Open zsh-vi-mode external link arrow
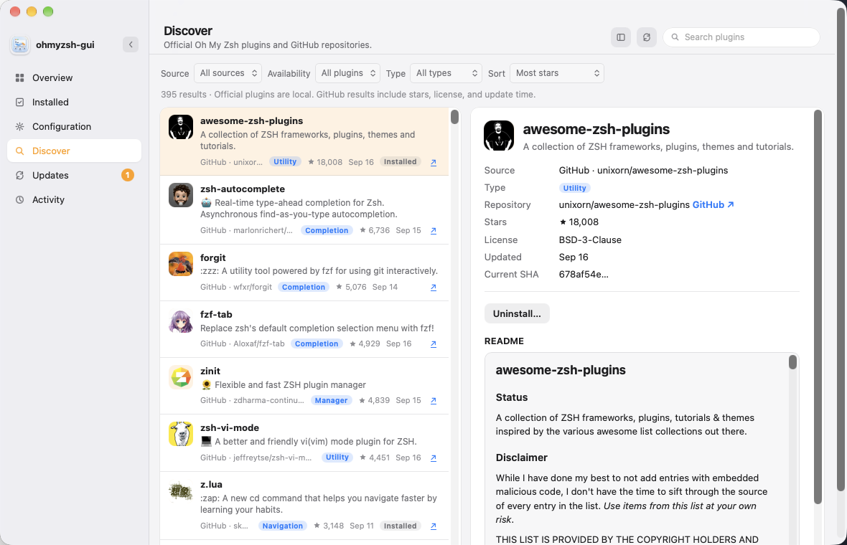 (x=434, y=458)
